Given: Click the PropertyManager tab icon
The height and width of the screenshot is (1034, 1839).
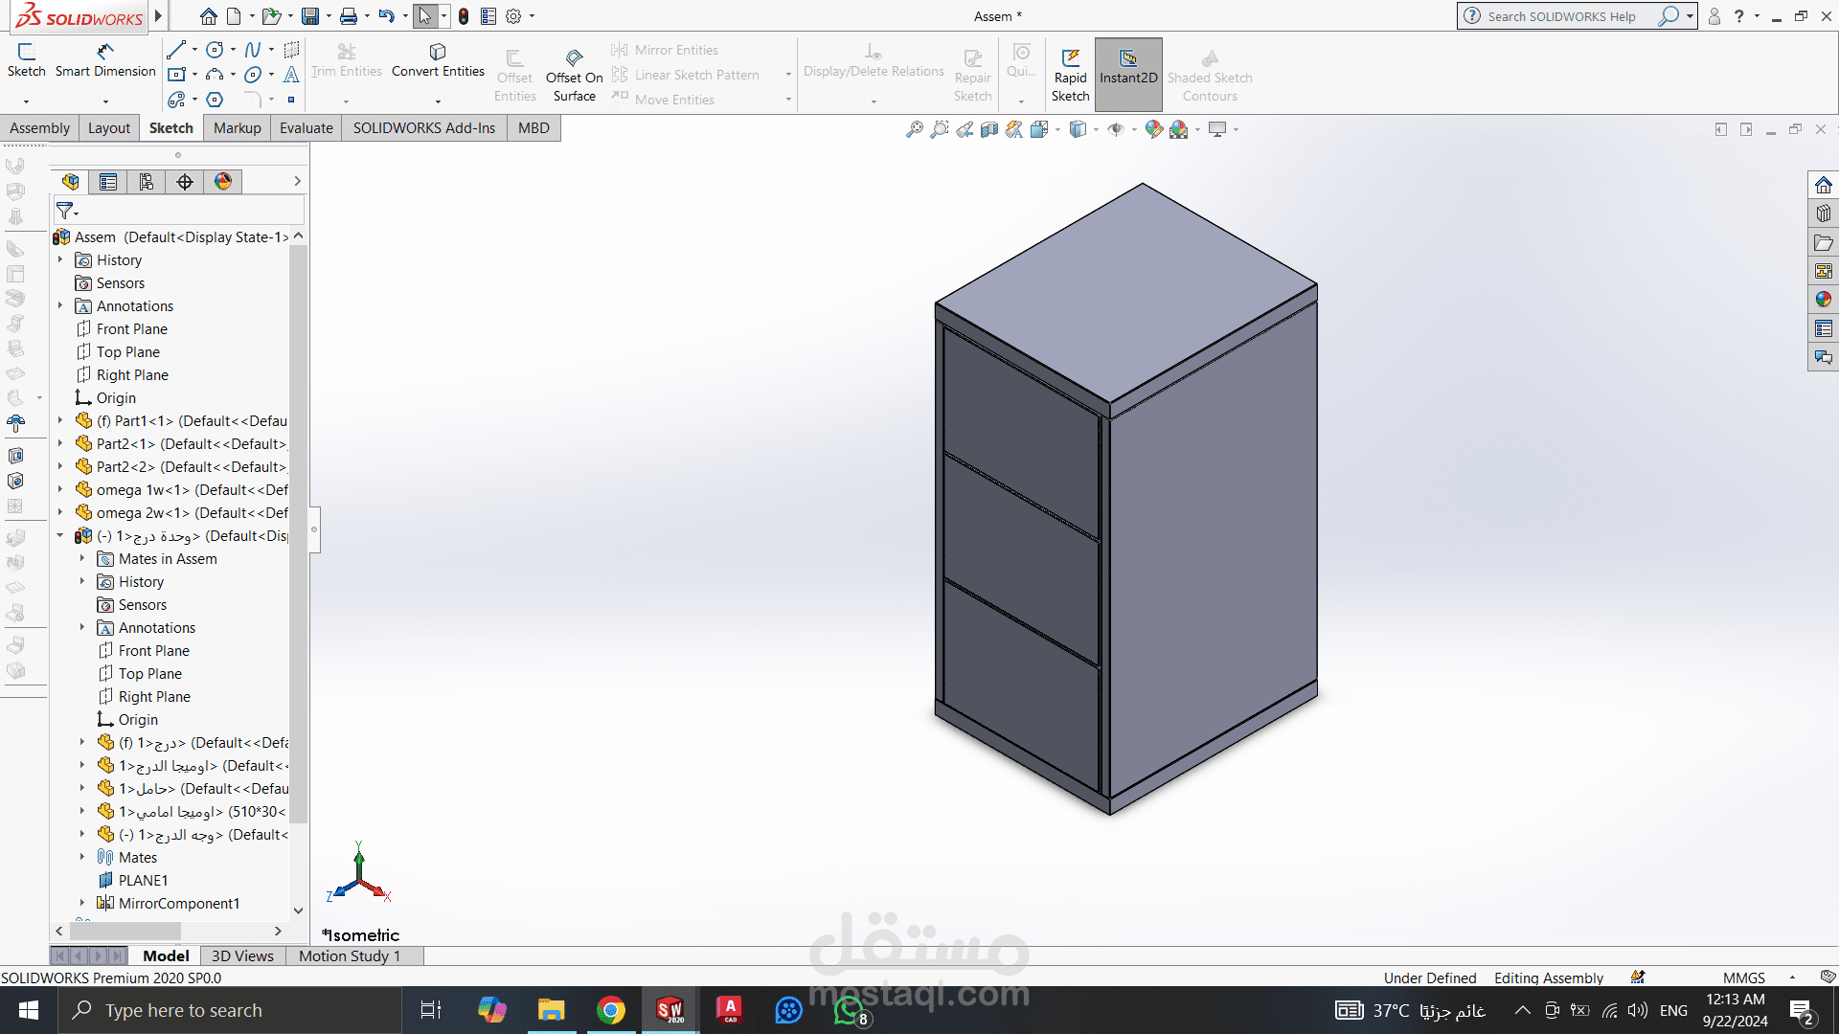Looking at the screenshot, I should coord(108,182).
